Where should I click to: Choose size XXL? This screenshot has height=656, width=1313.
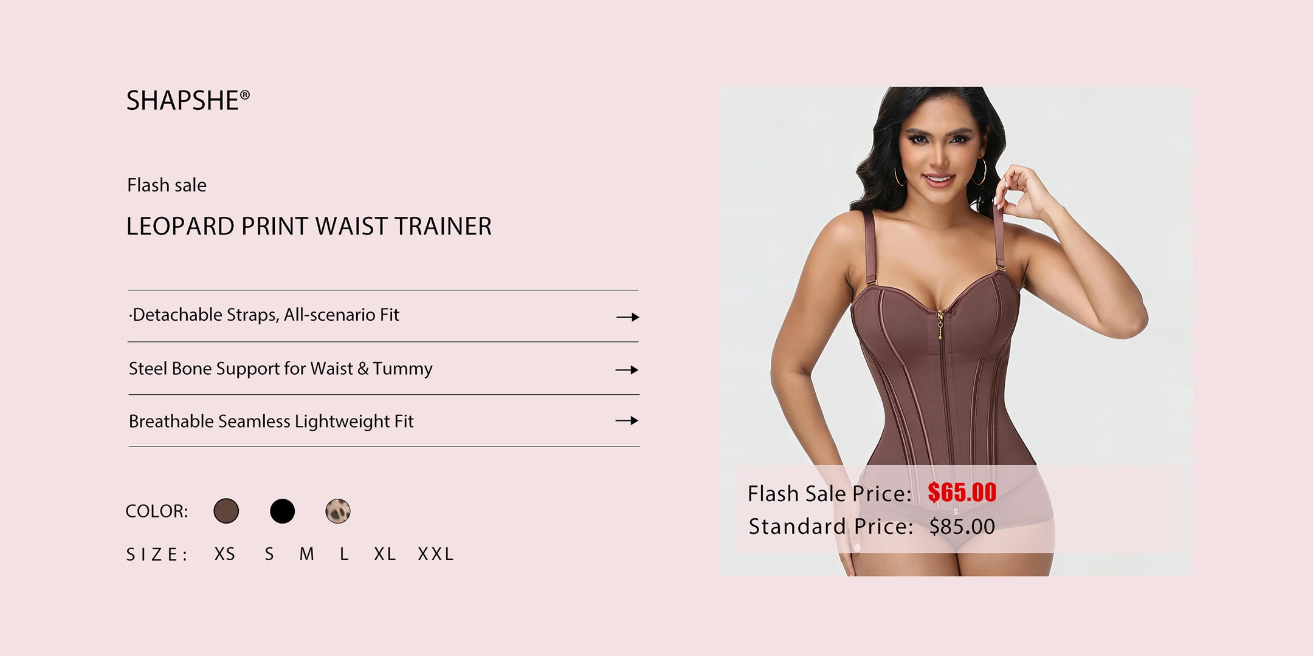point(436,554)
